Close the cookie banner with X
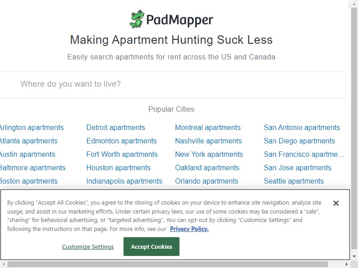 [x=336, y=203]
